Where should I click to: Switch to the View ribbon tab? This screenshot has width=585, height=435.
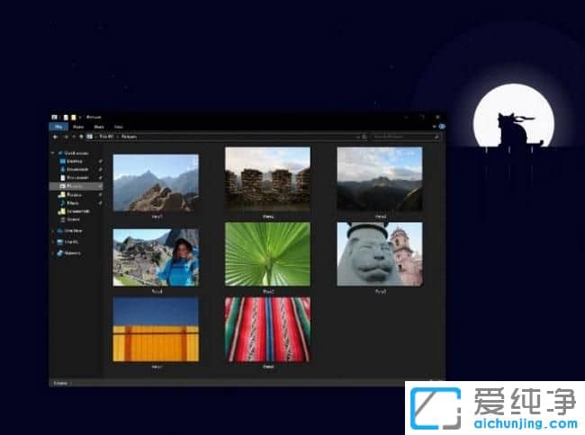coord(118,127)
